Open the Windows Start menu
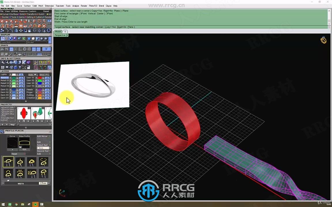Viewport: 332px width, 207px height. pos(3,204)
